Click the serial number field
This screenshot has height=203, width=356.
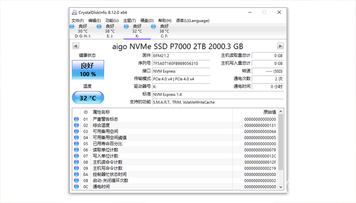[x=181, y=63]
